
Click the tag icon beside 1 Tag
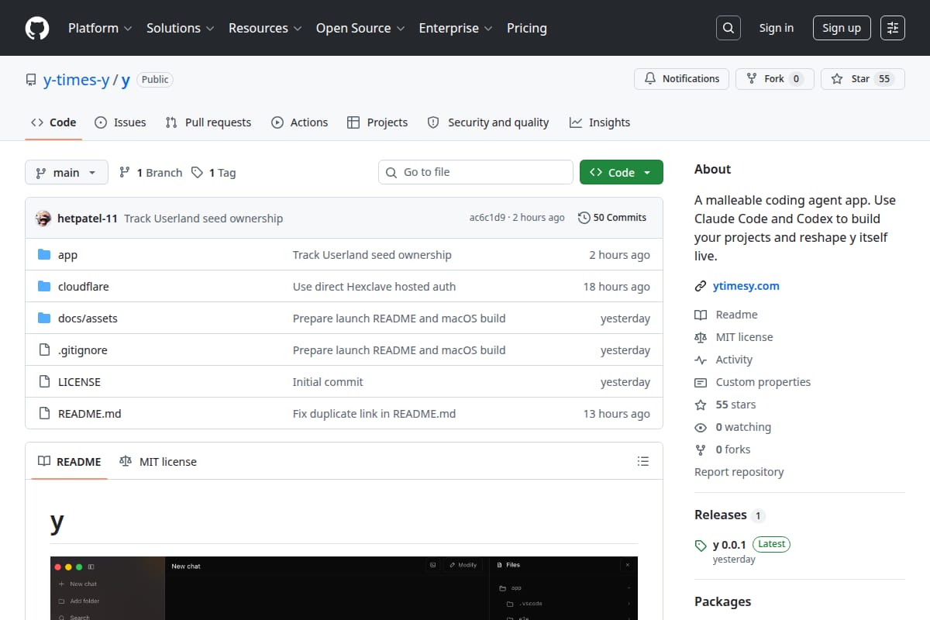198,172
